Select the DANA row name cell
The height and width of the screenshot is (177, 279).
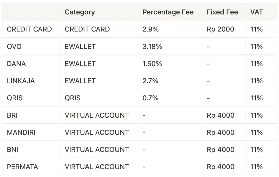coord(16,64)
